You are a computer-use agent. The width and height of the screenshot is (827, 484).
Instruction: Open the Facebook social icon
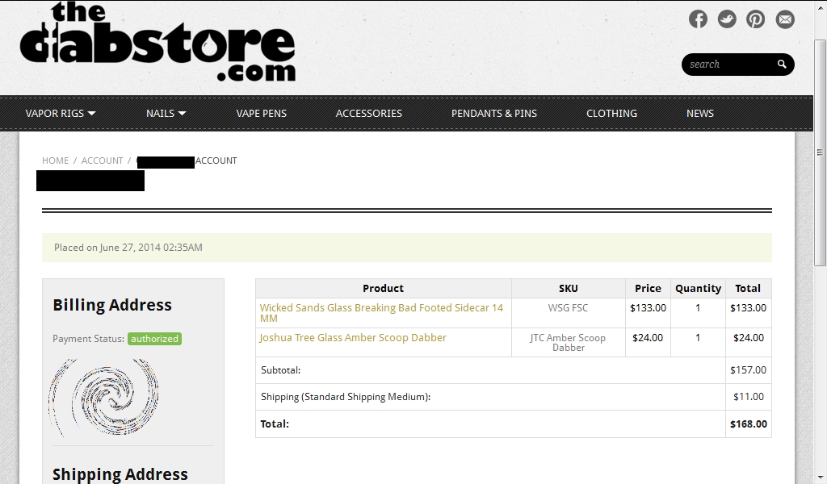[698, 19]
